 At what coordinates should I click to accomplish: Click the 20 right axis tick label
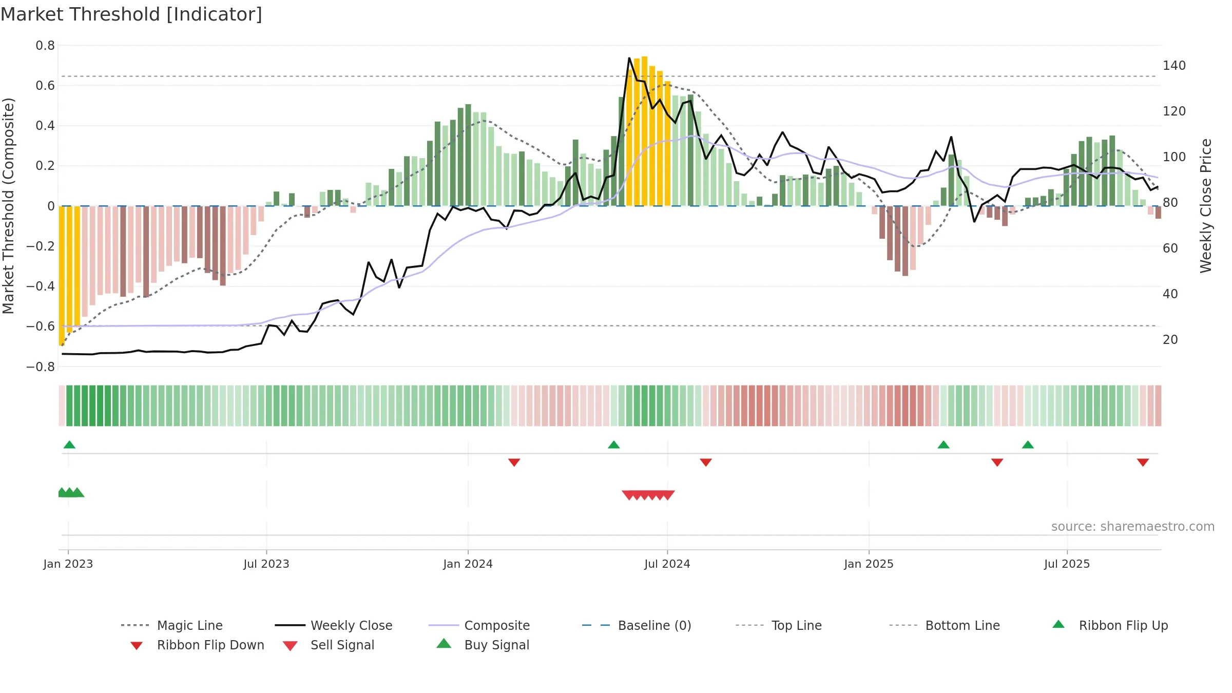click(1170, 340)
